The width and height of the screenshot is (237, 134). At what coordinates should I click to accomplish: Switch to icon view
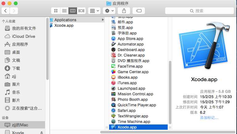(56, 11)
